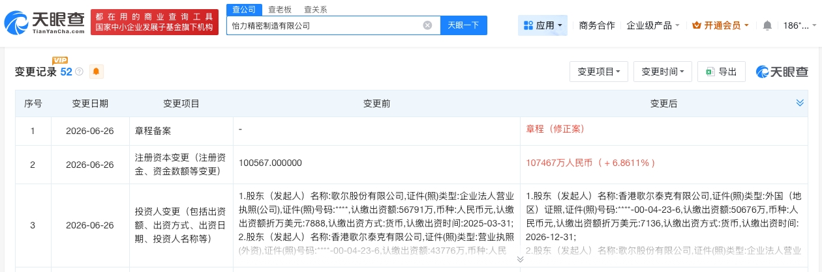Select the row 3 date 2026-06-26

[x=90, y=225]
